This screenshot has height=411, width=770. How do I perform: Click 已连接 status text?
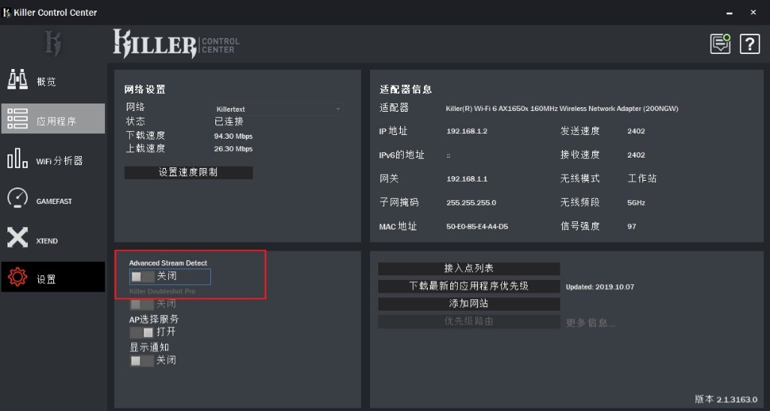(229, 121)
